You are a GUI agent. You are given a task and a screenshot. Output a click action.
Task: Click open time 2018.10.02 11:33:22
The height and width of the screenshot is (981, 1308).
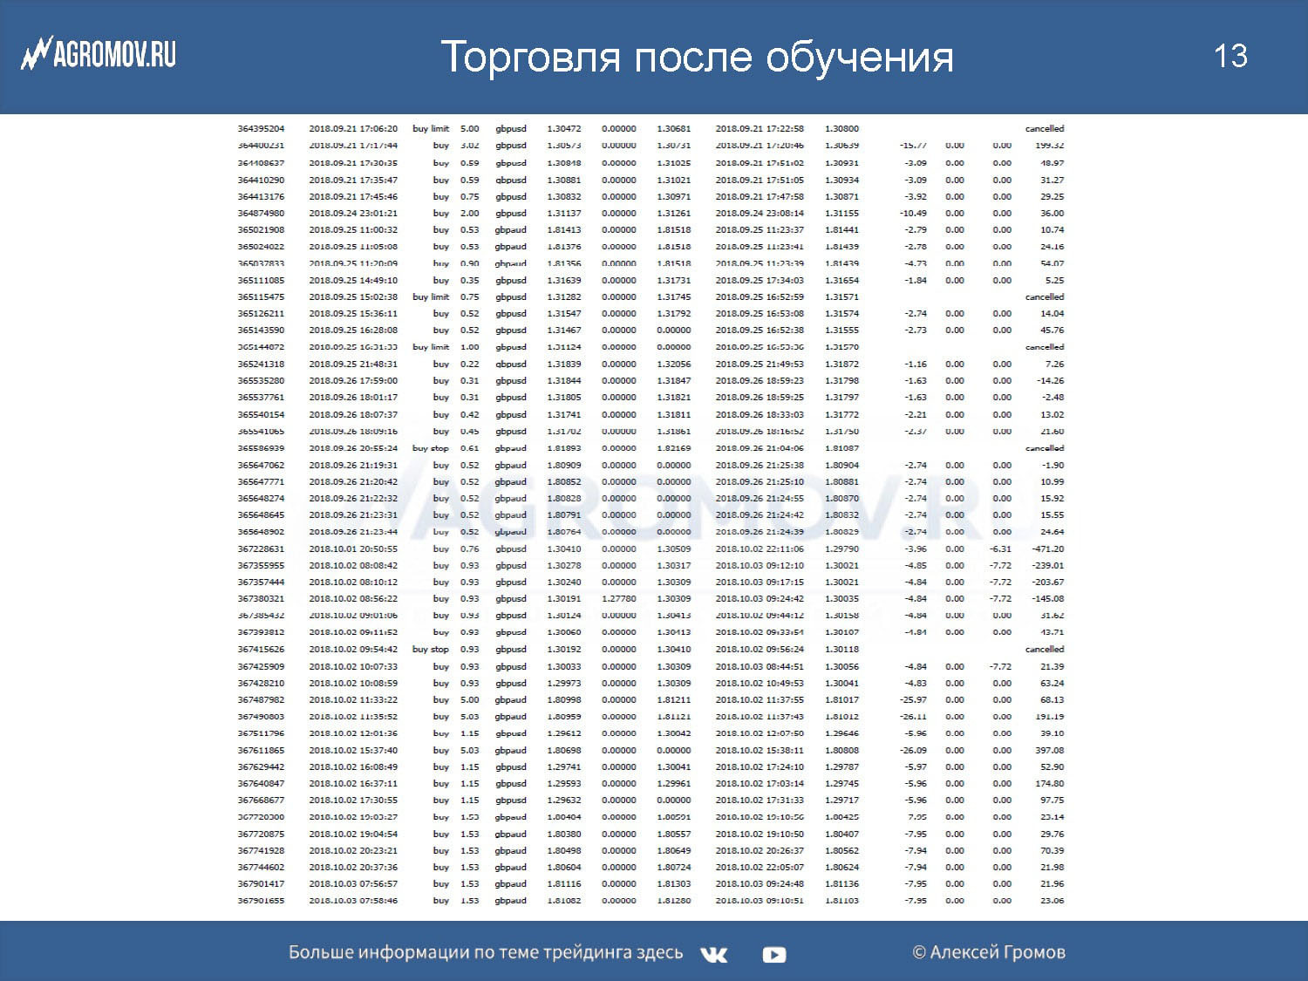tap(353, 699)
